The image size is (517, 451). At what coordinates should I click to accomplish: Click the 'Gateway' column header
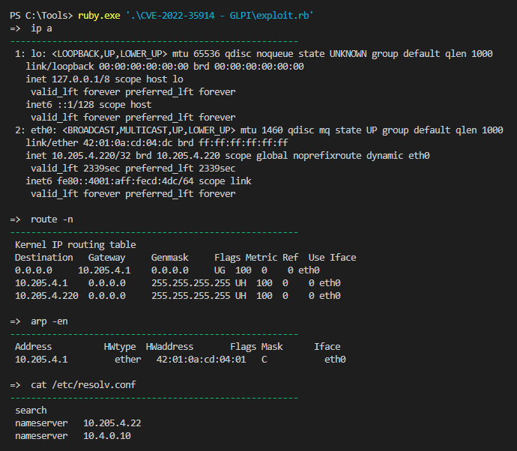[x=106, y=258]
